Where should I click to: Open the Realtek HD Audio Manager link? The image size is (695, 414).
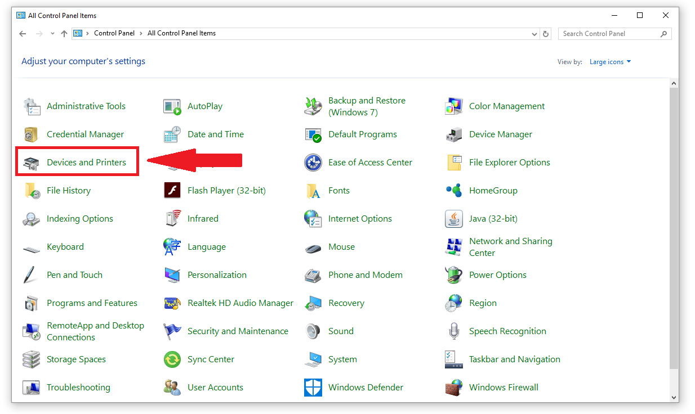point(240,303)
